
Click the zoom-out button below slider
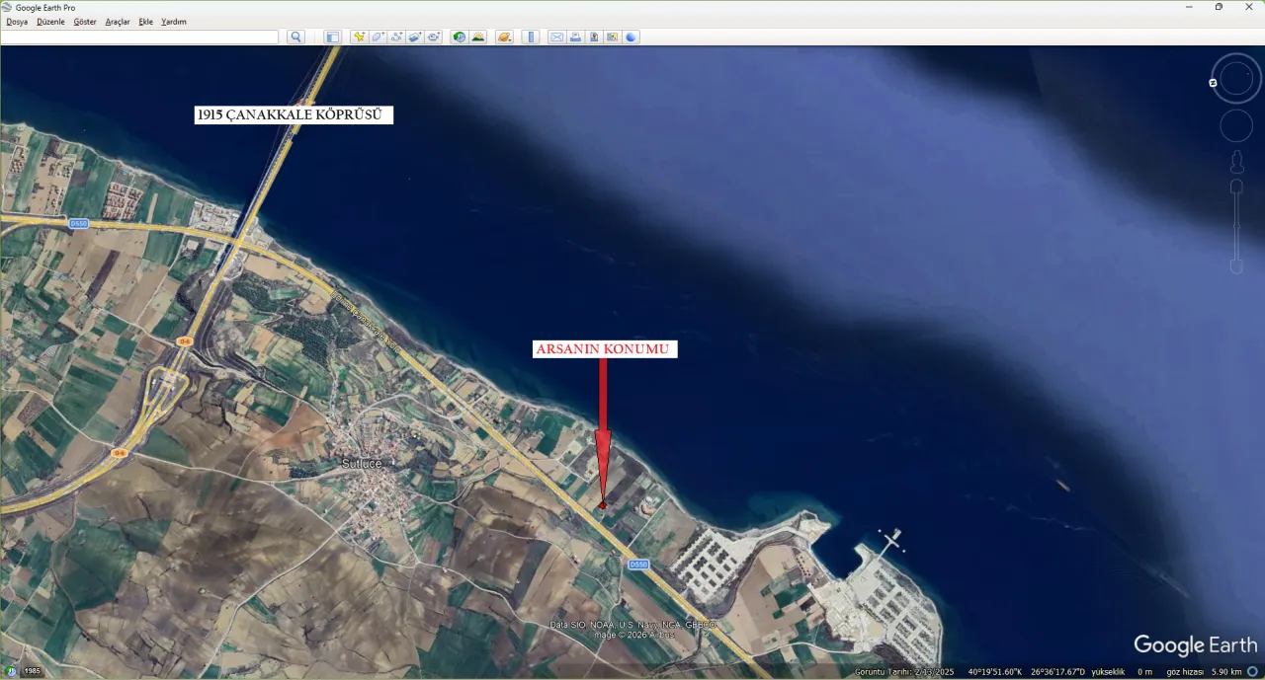pyautogui.click(x=1236, y=266)
